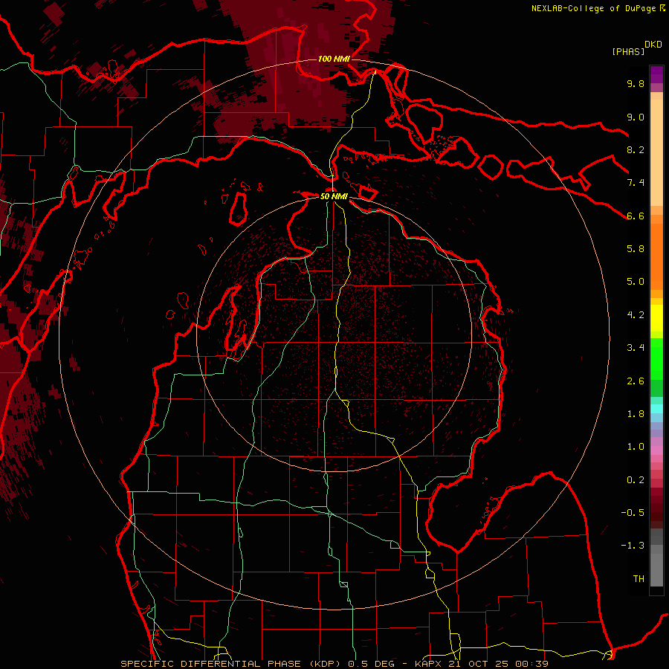
Task: Click the 1.0 scale value
Action: tap(636, 447)
